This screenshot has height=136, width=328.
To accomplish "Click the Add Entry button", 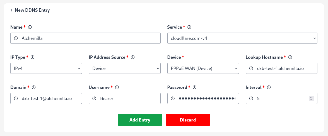I will [140, 120].
